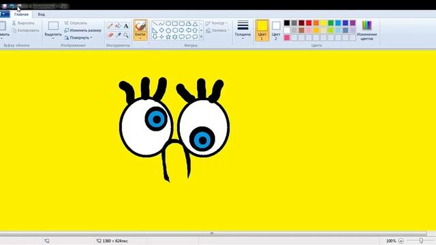436x245 pixels.
Task: Choose the Triangle shape
Action: (x=195, y=24)
